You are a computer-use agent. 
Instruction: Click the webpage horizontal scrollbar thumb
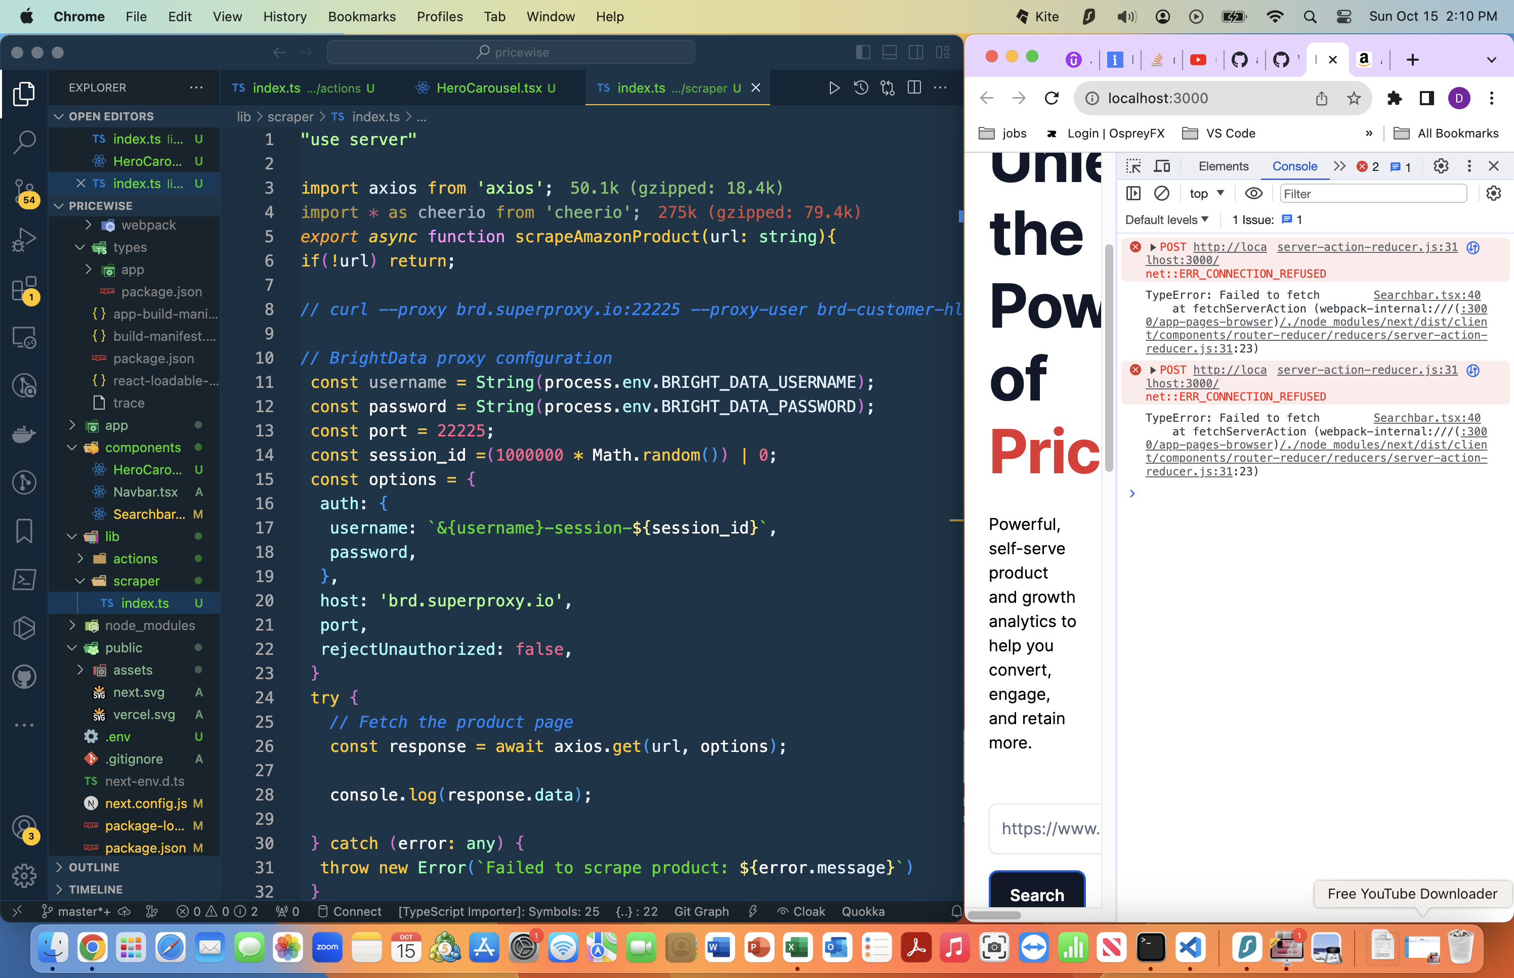(x=995, y=915)
